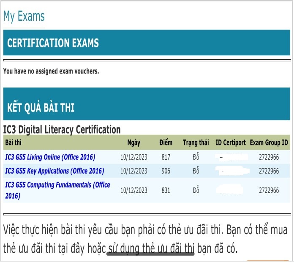Click 'Đỗ' status in Computing Fundamentals row
294x262 pixels.
pos(196,190)
